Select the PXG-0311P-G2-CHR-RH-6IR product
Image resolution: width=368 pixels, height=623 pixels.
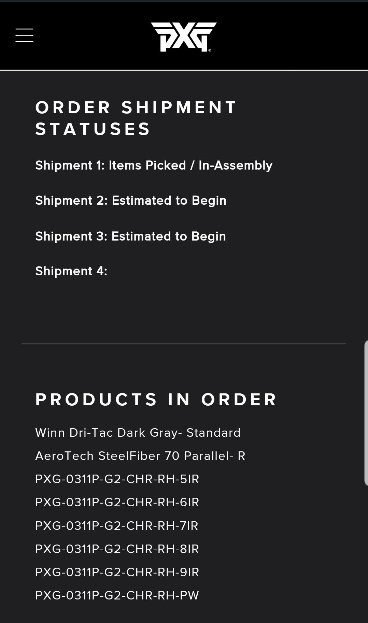point(117,502)
